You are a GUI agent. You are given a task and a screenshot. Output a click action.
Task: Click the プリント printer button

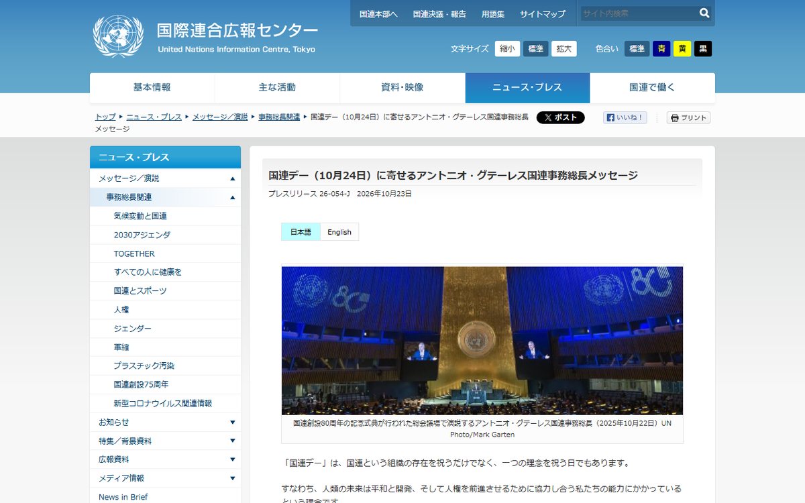point(689,117)
